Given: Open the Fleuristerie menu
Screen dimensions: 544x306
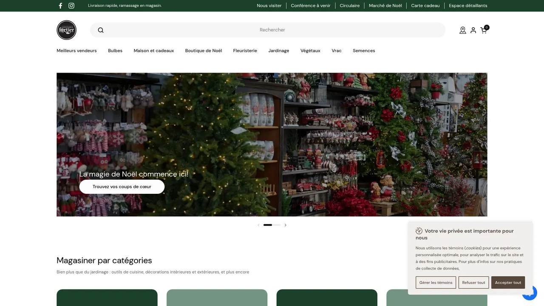Looking at the screenshot, I should click(x=245, y=51).
